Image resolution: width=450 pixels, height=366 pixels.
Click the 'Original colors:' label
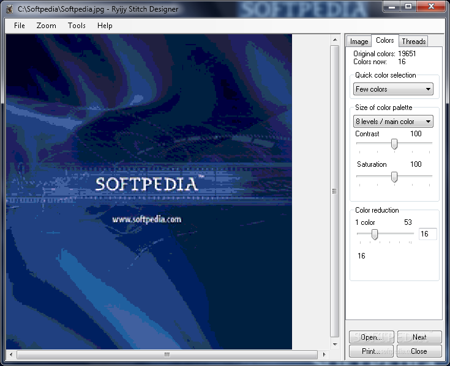pyautogui.click(x=374, y=54)
